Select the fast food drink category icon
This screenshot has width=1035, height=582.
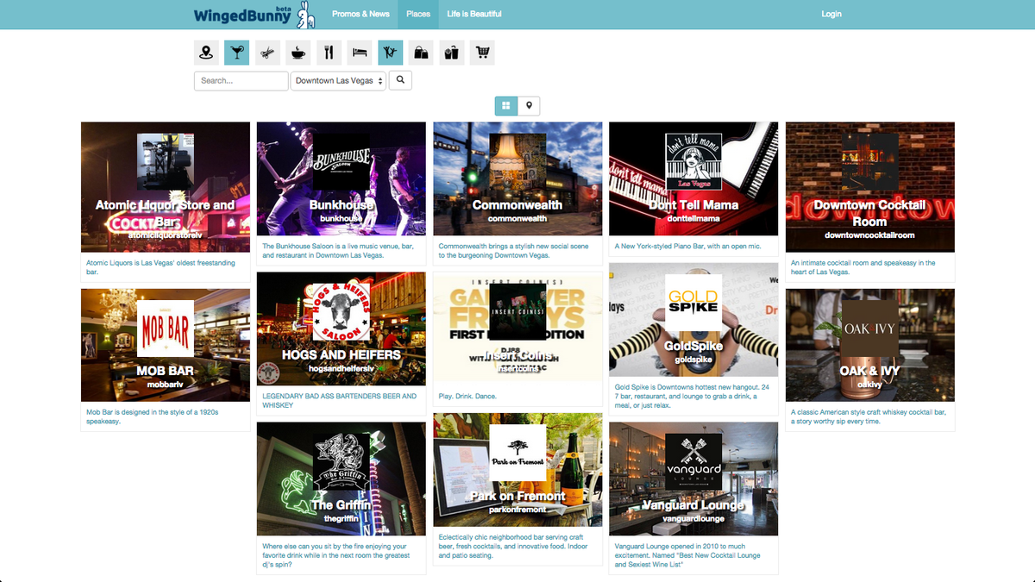(452, 53)
